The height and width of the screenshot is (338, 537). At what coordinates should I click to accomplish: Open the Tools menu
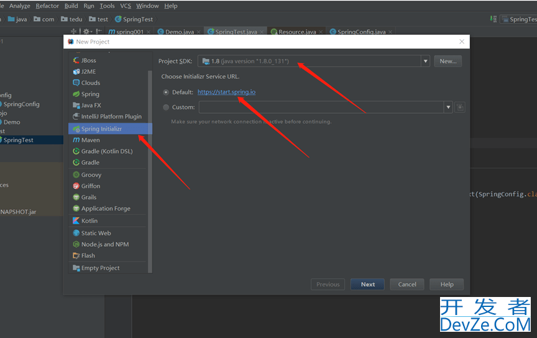[107, 6]
